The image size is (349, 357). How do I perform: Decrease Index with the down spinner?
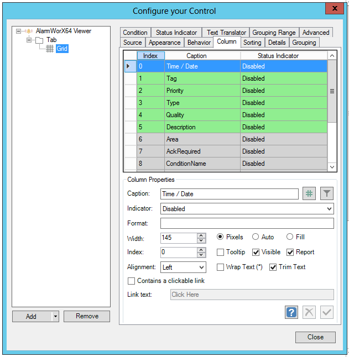point(201,255)
